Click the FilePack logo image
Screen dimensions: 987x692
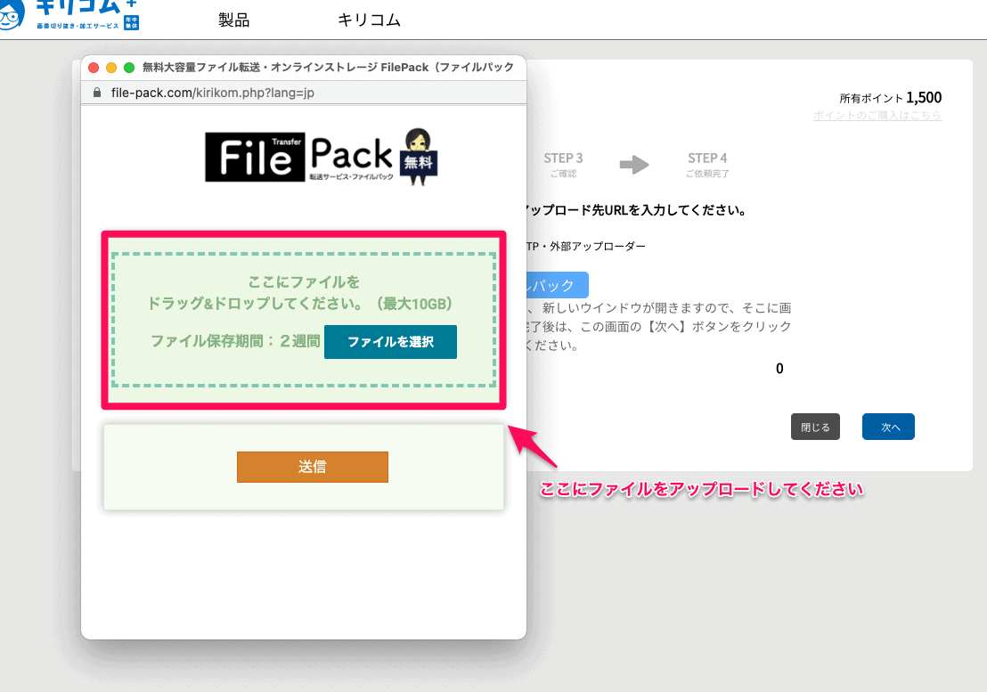[321, 158]
